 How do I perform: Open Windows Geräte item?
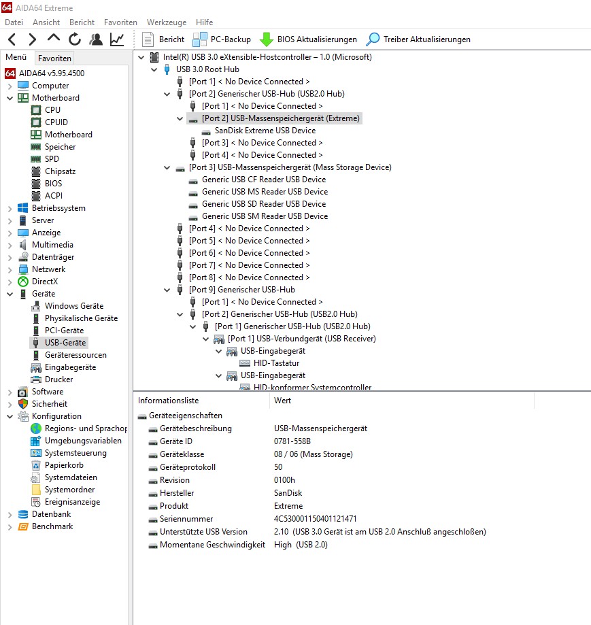click(x=74, y=306)
